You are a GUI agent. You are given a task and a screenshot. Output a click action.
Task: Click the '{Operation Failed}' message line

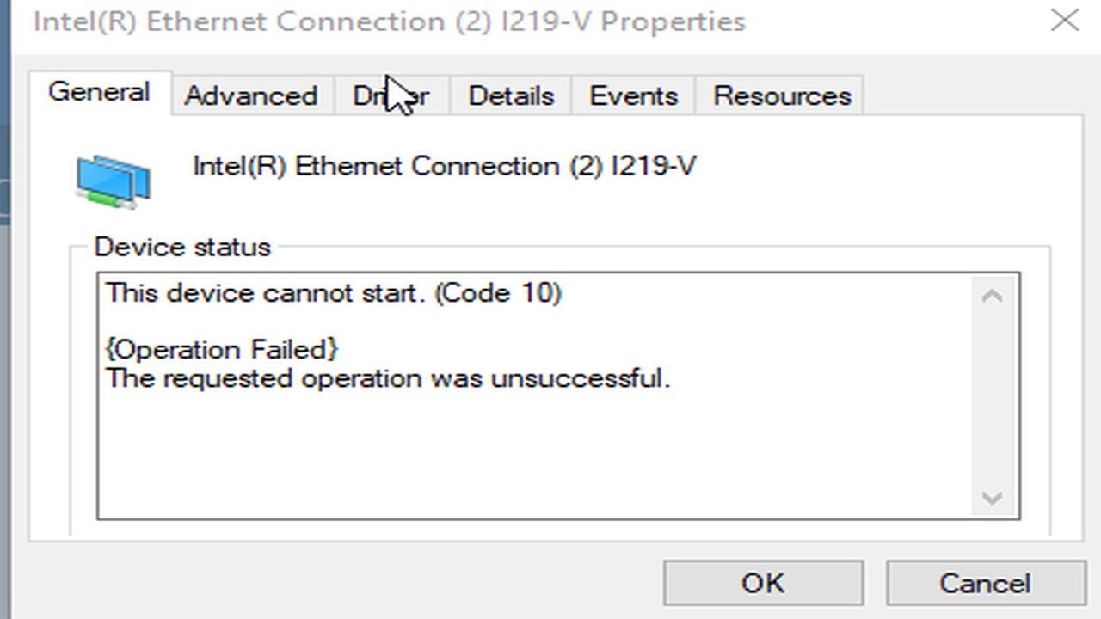221,349
